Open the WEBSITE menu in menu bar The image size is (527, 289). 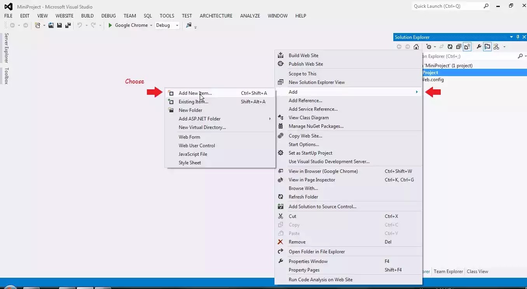point(65,16)
